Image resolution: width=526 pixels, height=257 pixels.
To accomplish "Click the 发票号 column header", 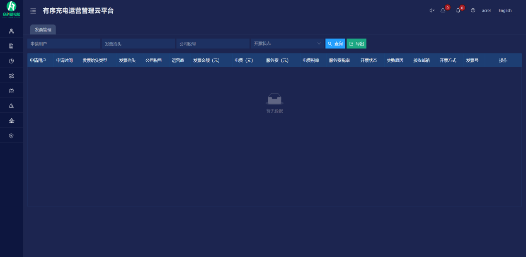I will [x=472, y=60].
